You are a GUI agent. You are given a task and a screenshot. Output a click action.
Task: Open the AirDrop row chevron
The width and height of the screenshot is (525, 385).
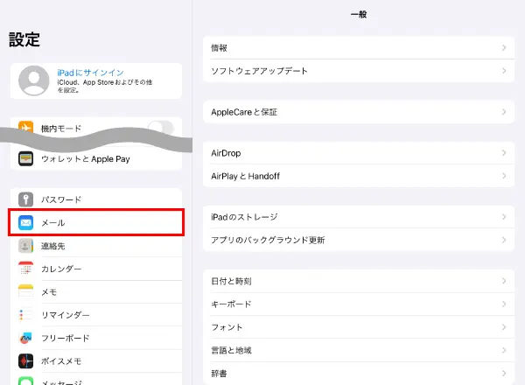504,153
